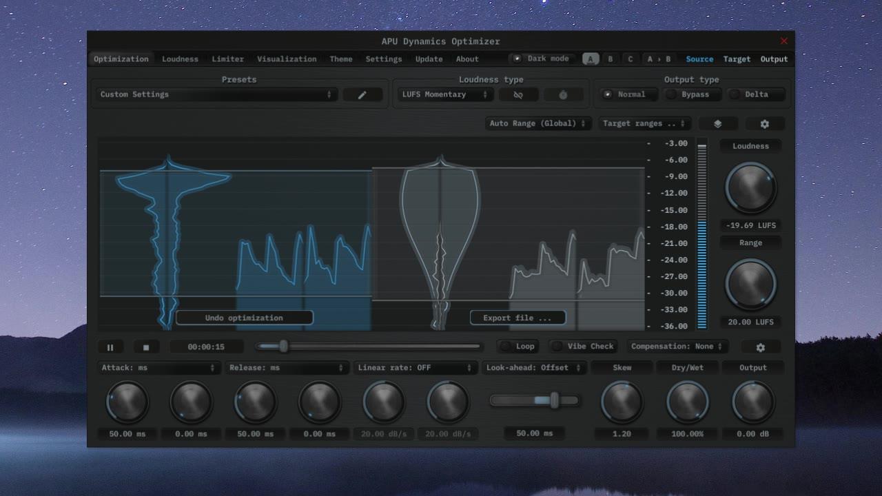Open About tab
The height and width of the screenshot is (496, 882).
coord(467,59)
